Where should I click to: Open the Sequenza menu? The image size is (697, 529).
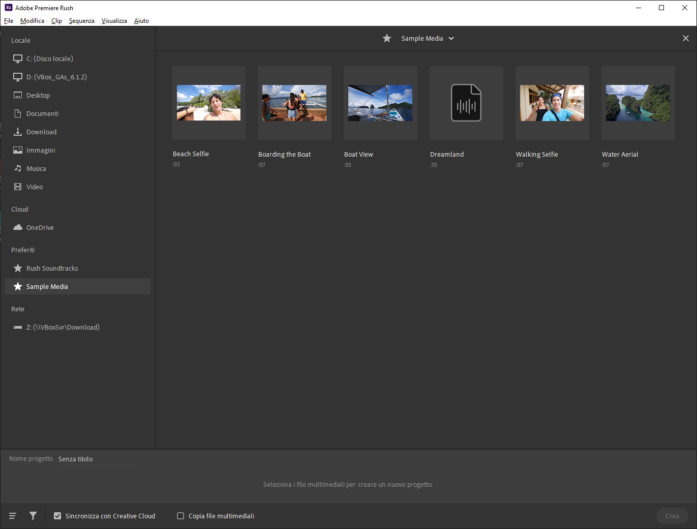click(x=82, y=21)
